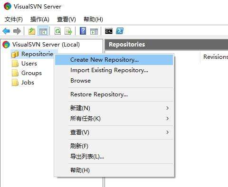Viewport: 228px width, 187px height.
Task: Select the Jobs label in the tree
Action: click(28, 83)
